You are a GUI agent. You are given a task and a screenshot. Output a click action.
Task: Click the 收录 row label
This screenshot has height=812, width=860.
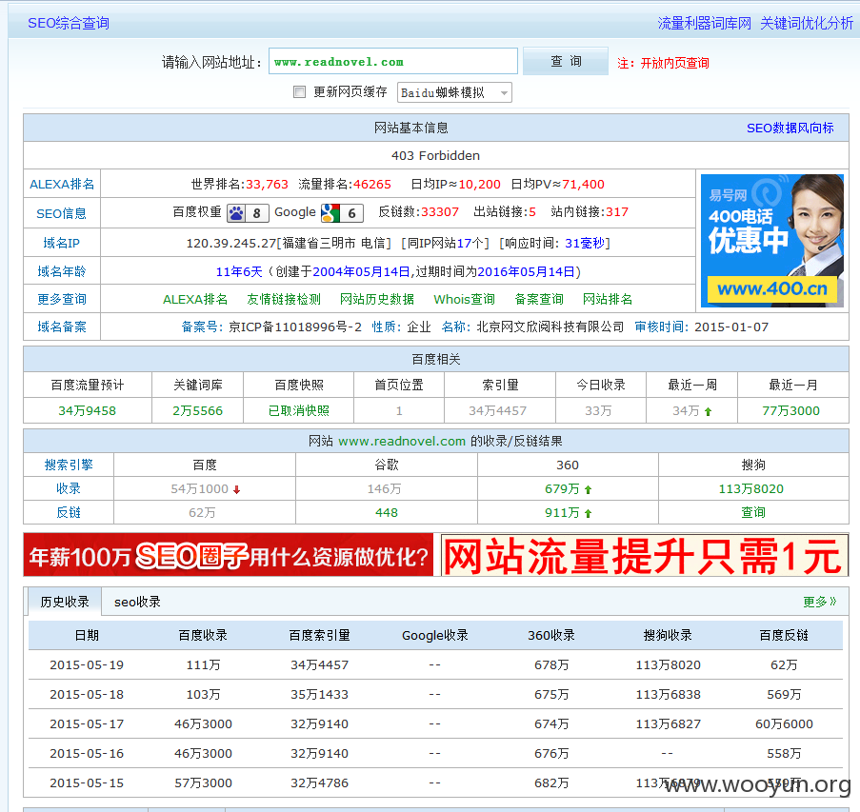pos(69,489)
